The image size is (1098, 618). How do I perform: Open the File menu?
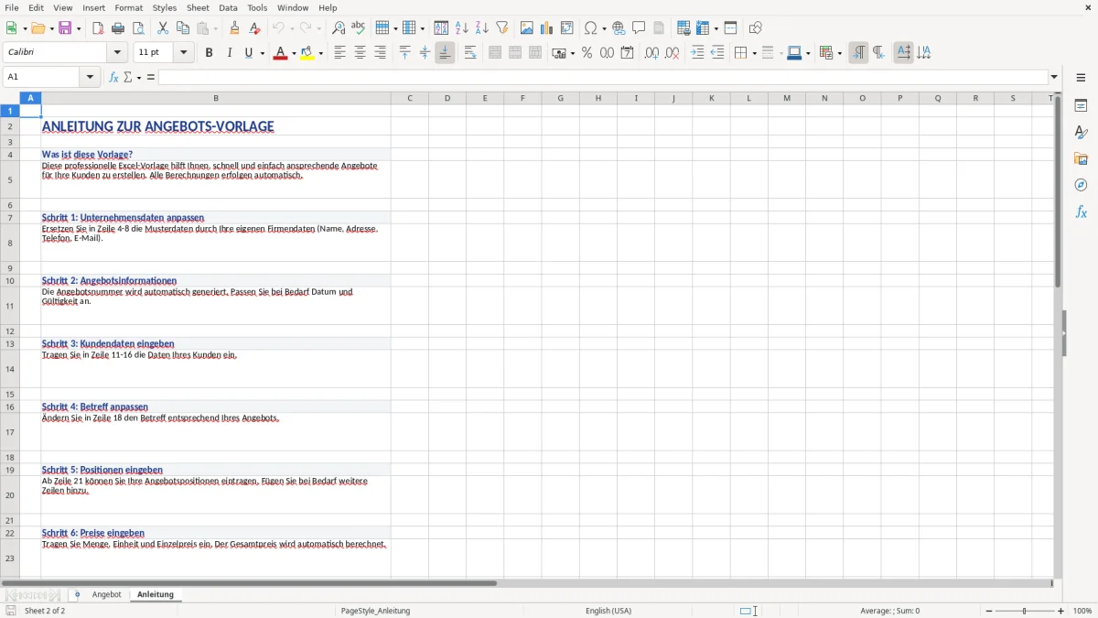12,7
